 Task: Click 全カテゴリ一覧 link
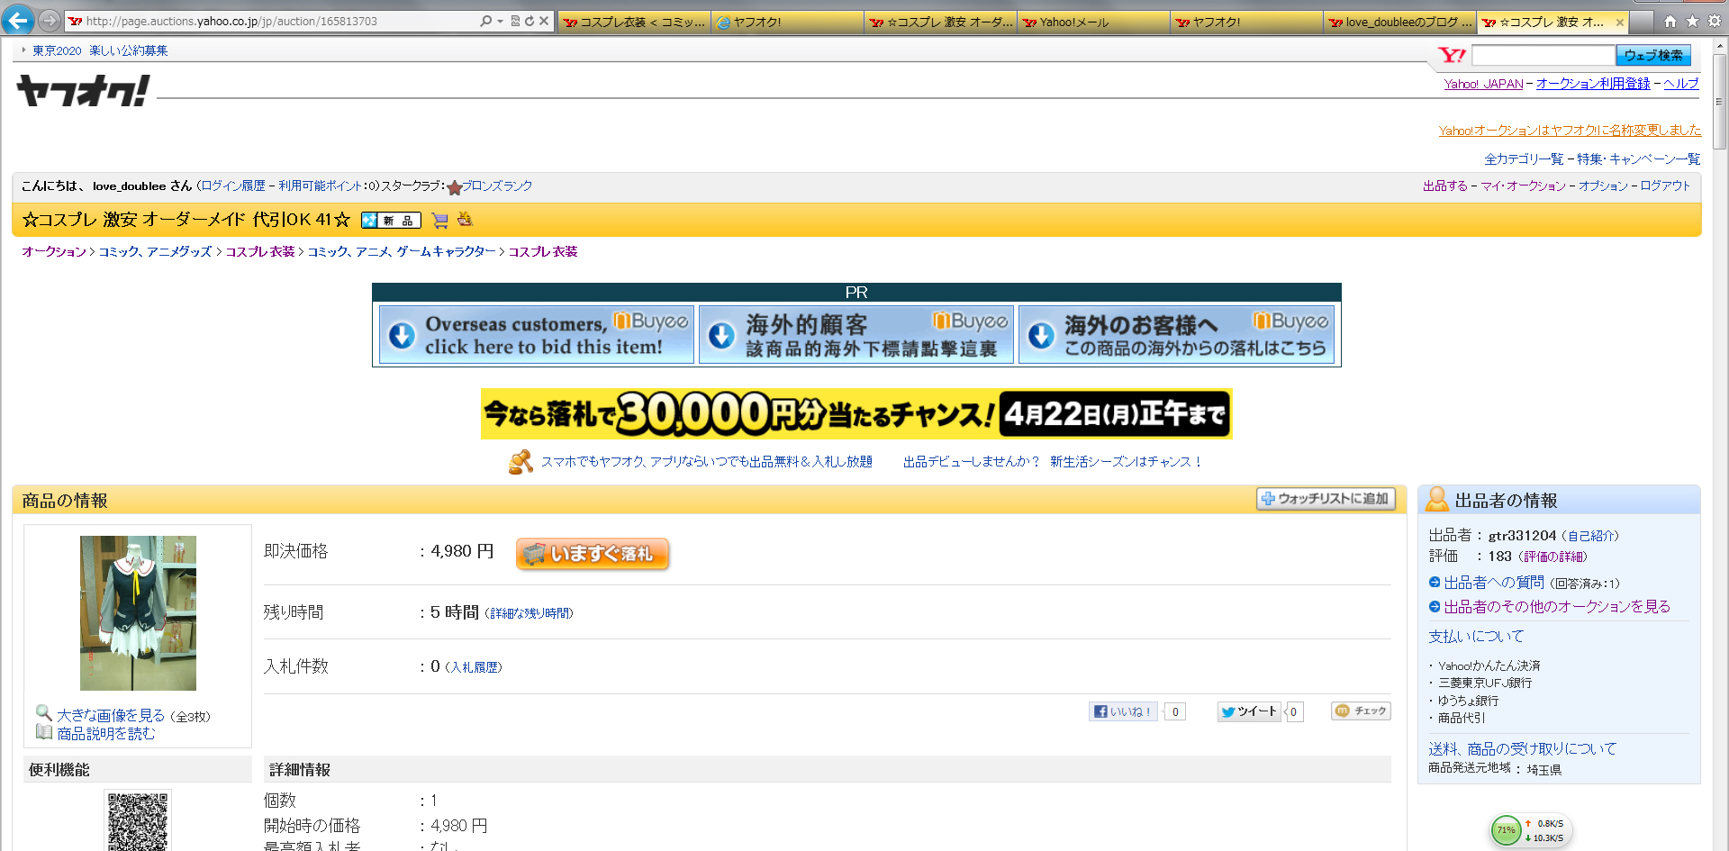click(1524, 158)
